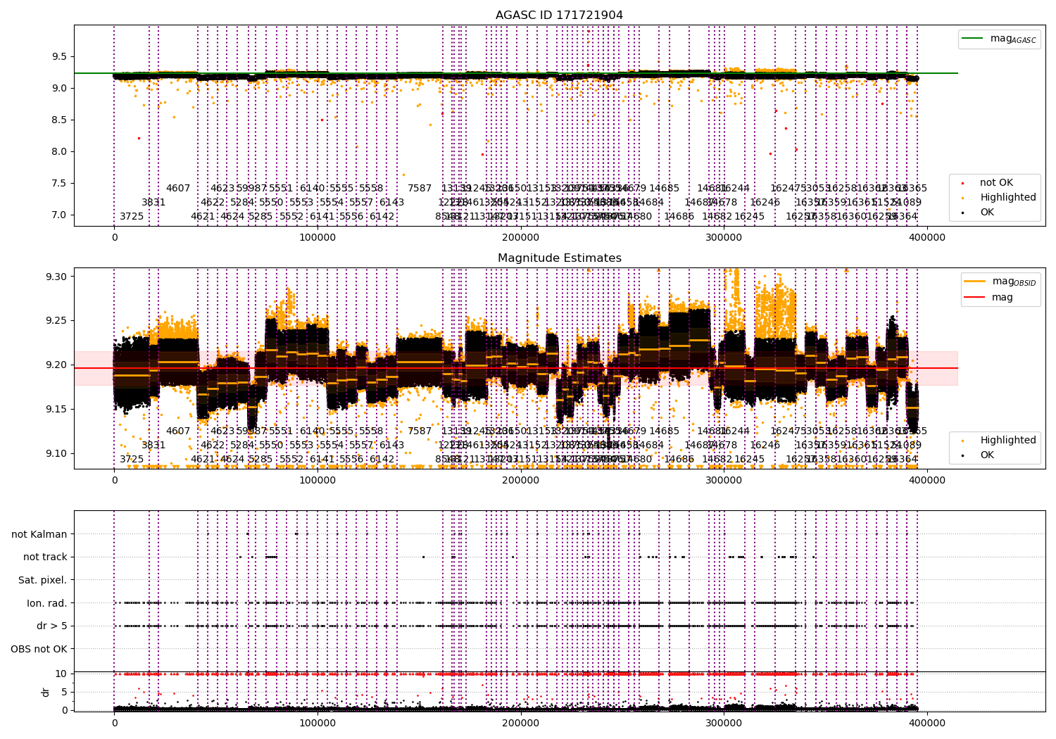
Task: Click the 9.15 tick on Magnitude Estimates plot
Action: click(x=56, y=410)
